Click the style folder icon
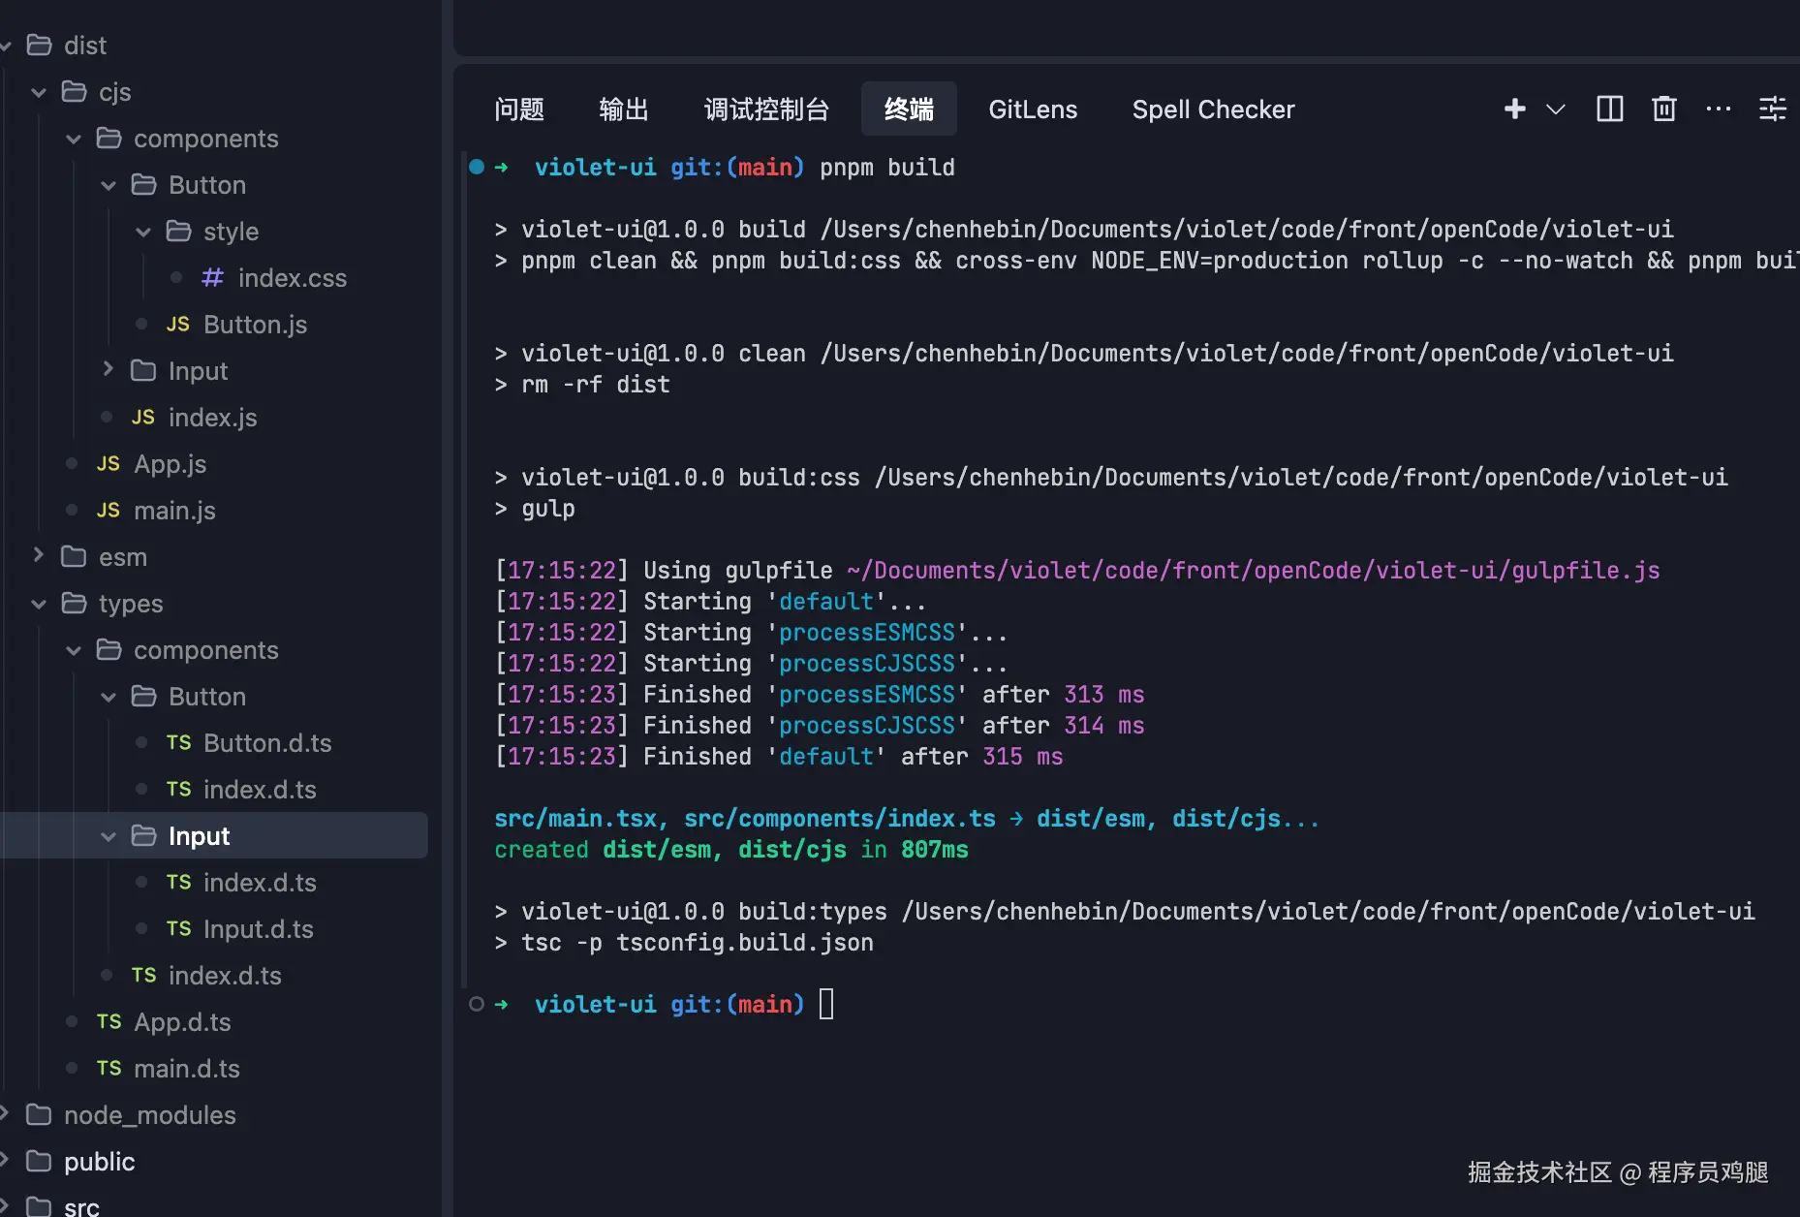 tap(178, 232)
